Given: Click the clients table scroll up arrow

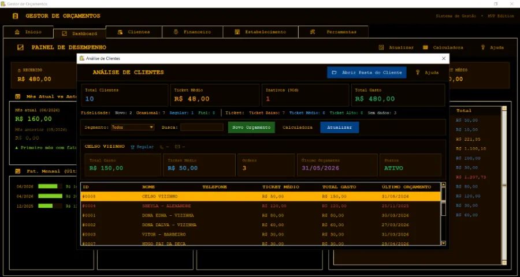Looking at the screenshot, I should [x=444, y=185].
